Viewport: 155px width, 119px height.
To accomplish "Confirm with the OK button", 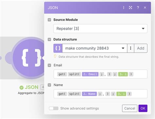I will pyautogui.click(x=143, y=108).
